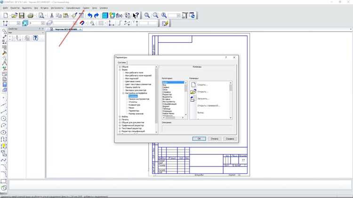Image resolution: width=353 pixels, height=198 pixels.
Task: Select the Rectangle tool in left toolbar
Action: [4, 182]
